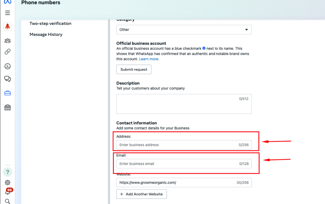The image size is (325, 204).
Task: Focus the Description text area
Action: 184,104
